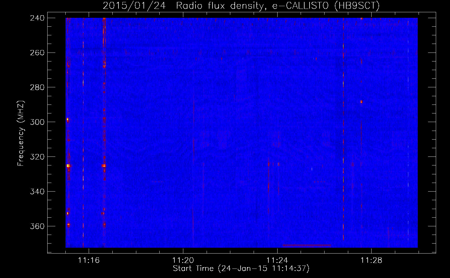Click the dark red horizontal bar at spectrogram bottom
This screenshot has height=278, width=450.
(x=307, y=245)
